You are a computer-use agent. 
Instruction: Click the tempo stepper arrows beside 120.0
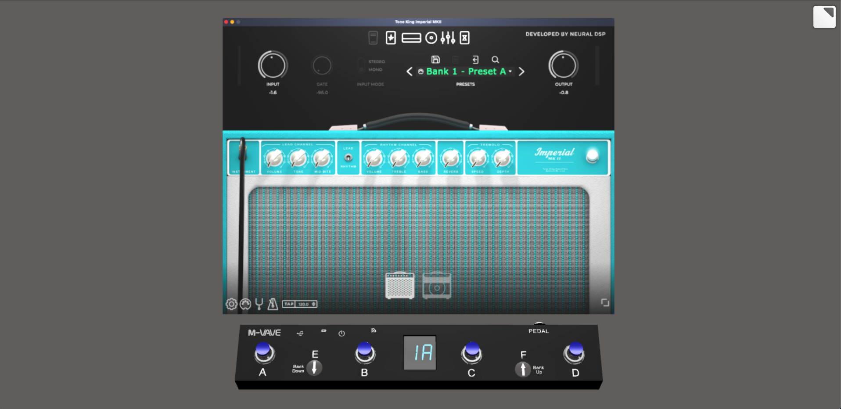(x=313, y=304)
